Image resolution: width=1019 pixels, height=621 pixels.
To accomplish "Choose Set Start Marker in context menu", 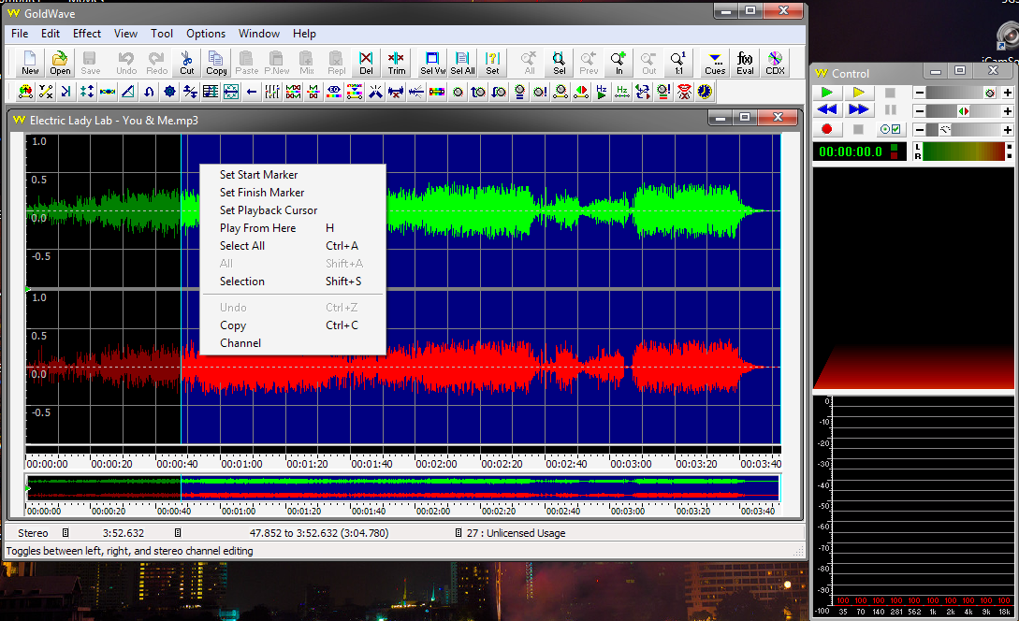I will click(293, 175).
